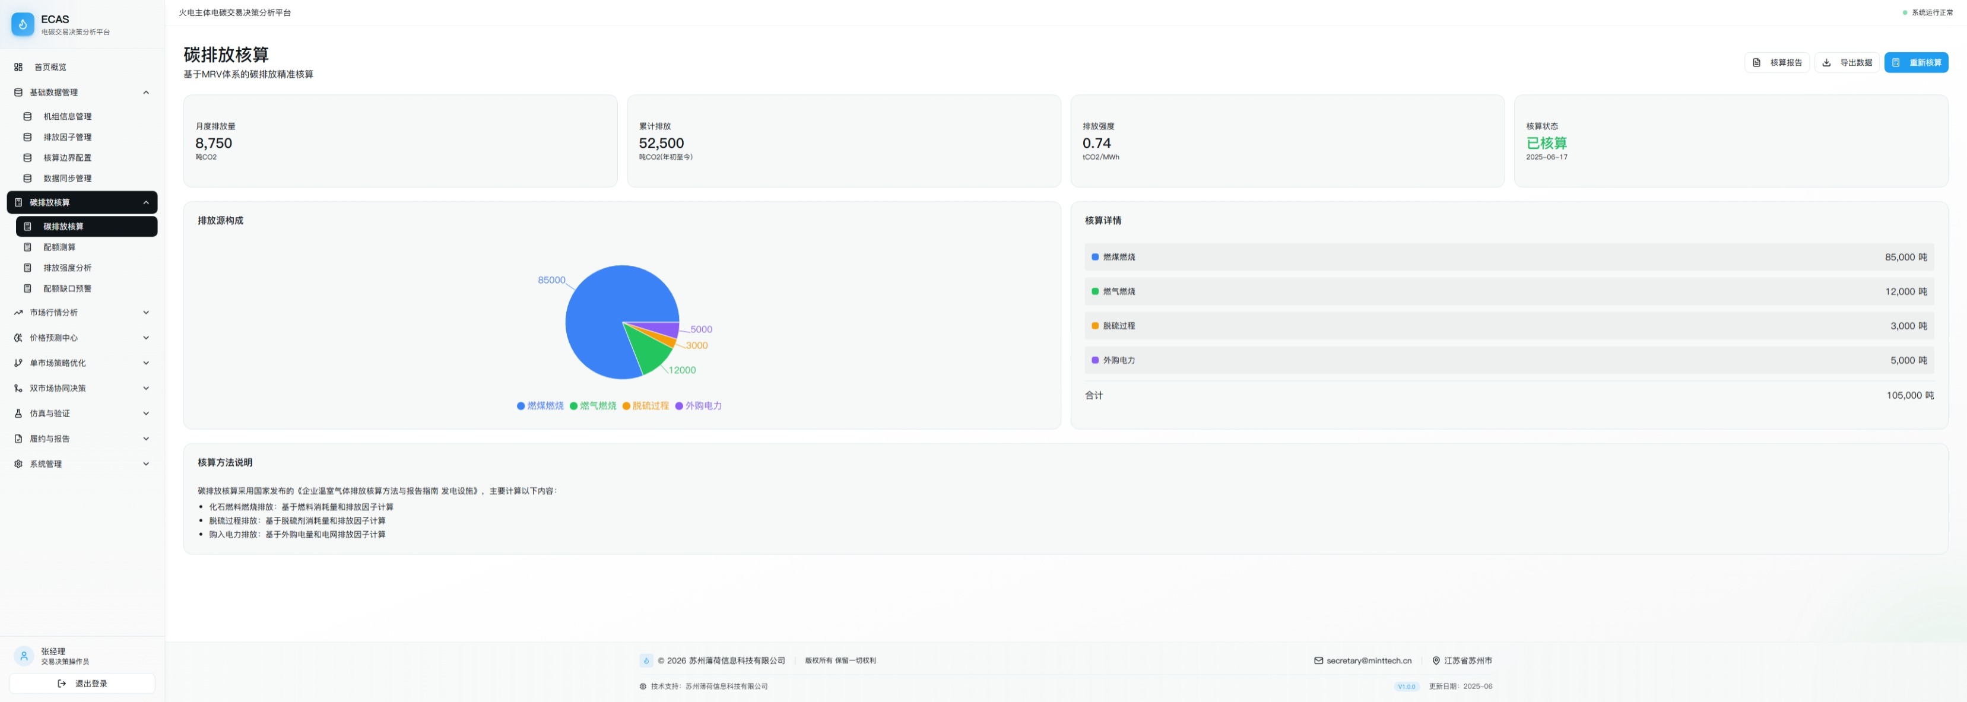Click the 退出登录 logout button

[x=83, y=684]
